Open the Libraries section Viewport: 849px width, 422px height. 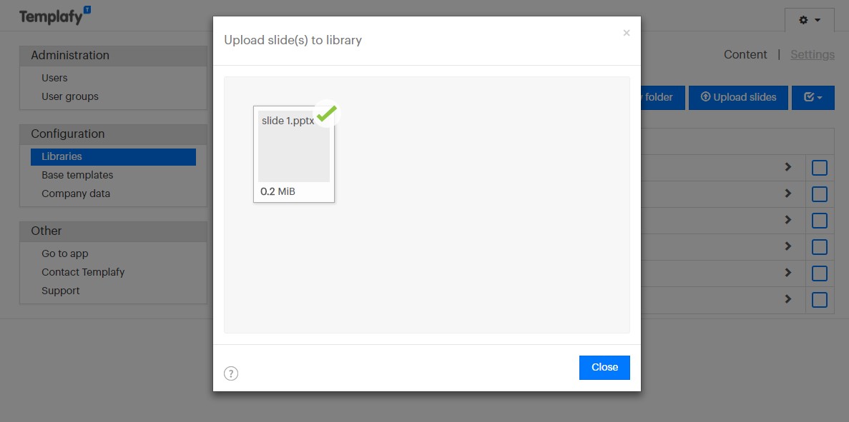click(61, 156)
